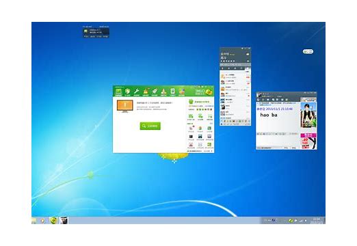Click the weather cloud icon in QQ panel
Viewport: 357px width, 246px height.
pyautogui.click(x=248, y=55)
